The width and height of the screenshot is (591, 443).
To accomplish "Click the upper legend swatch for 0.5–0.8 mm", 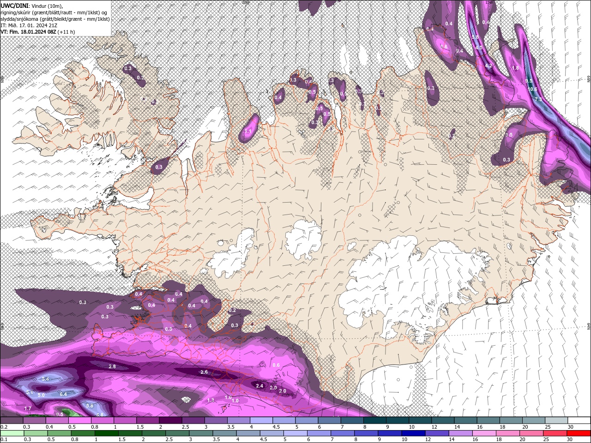I will (79, 420).
